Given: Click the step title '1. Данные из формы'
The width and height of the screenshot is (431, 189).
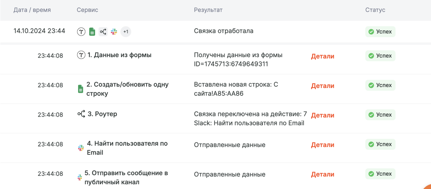Looking at the screenshot, I should [119, 55].
